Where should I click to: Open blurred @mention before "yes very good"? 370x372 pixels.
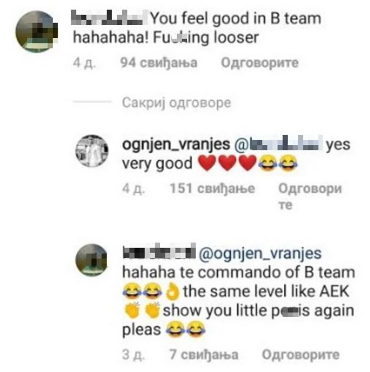[x=278, y=144]
